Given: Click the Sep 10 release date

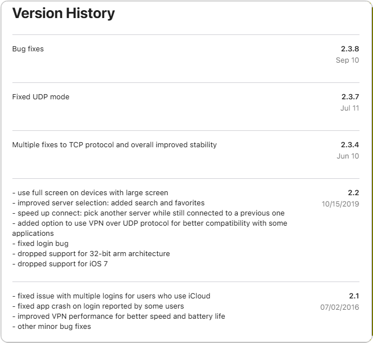Looking at the screenshot, I should tap(347, 60).
